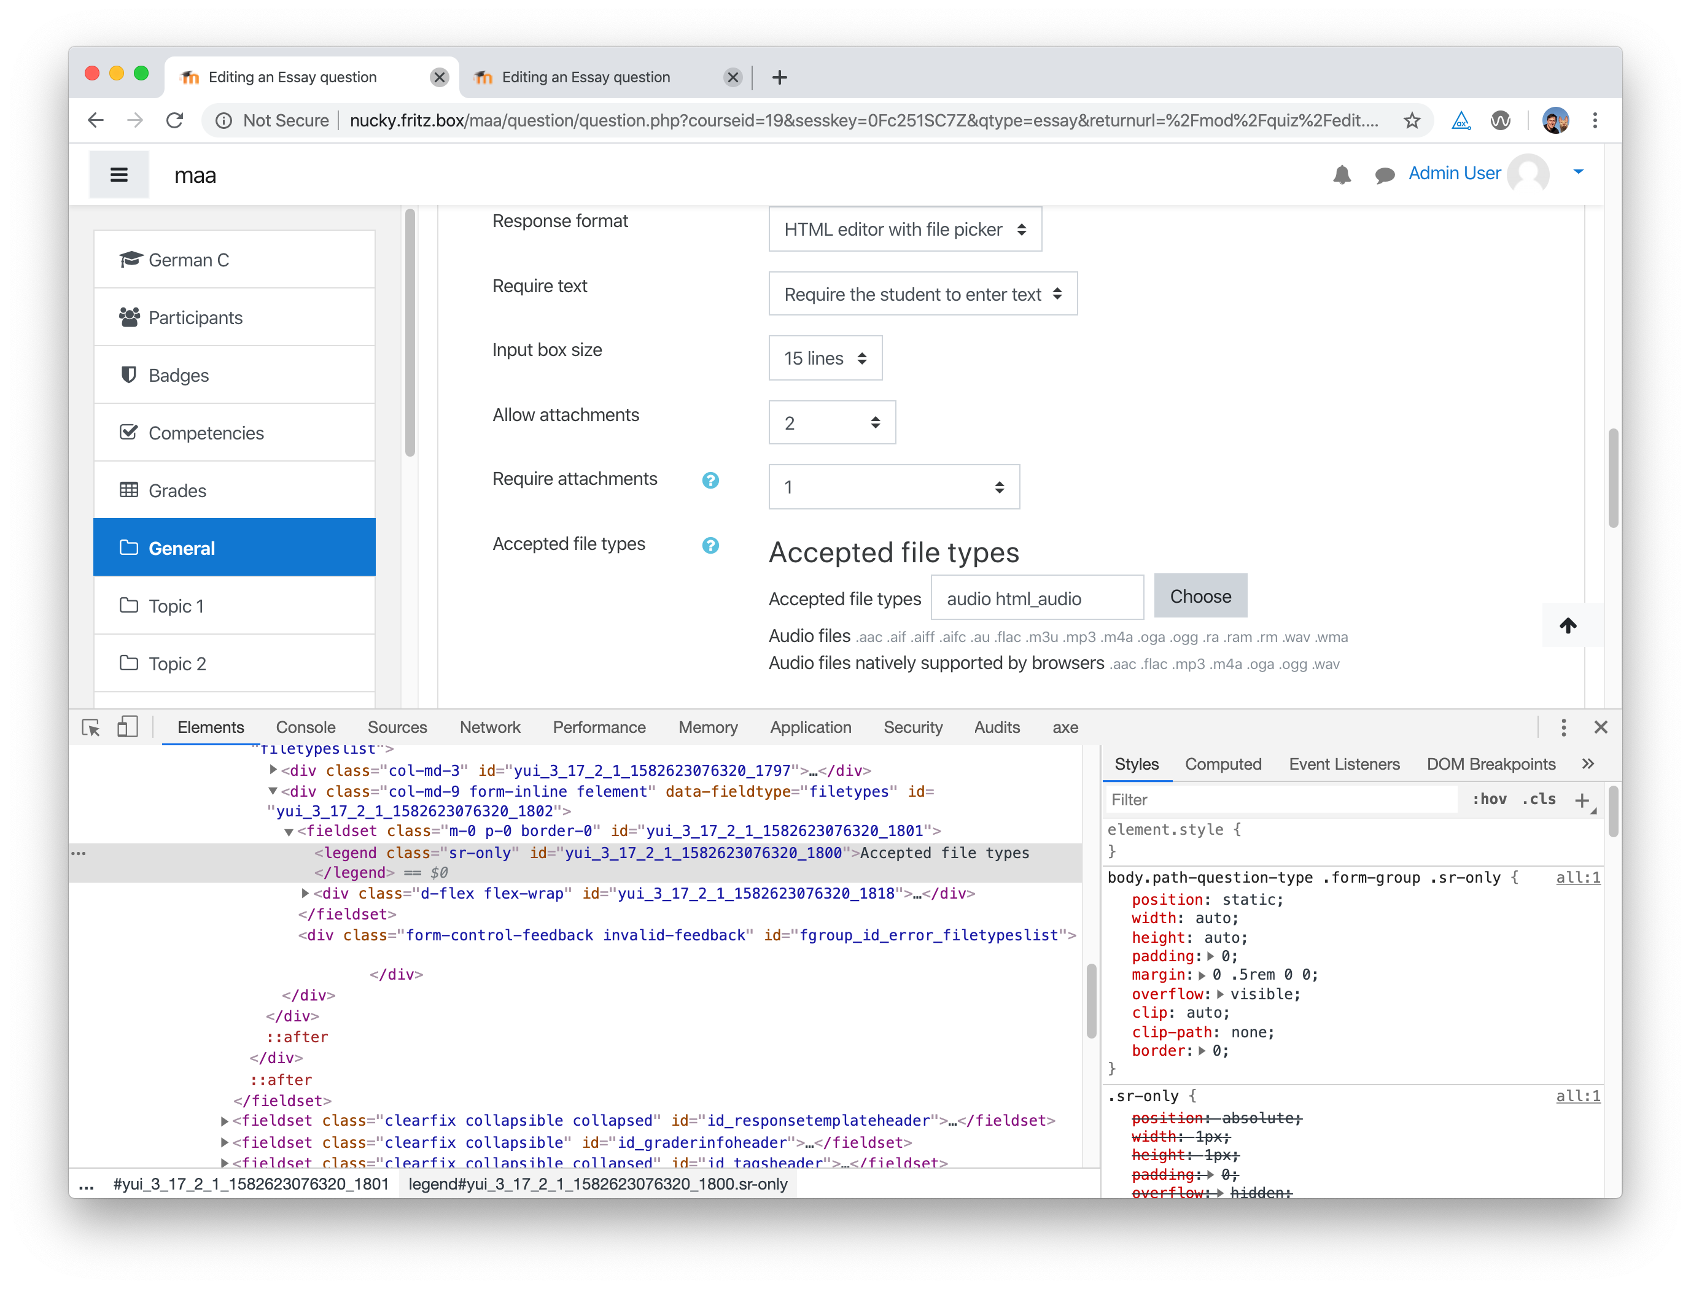Add a new style rule with plus
This screenshot has height=1289, width=1691.
point(1581,800)
